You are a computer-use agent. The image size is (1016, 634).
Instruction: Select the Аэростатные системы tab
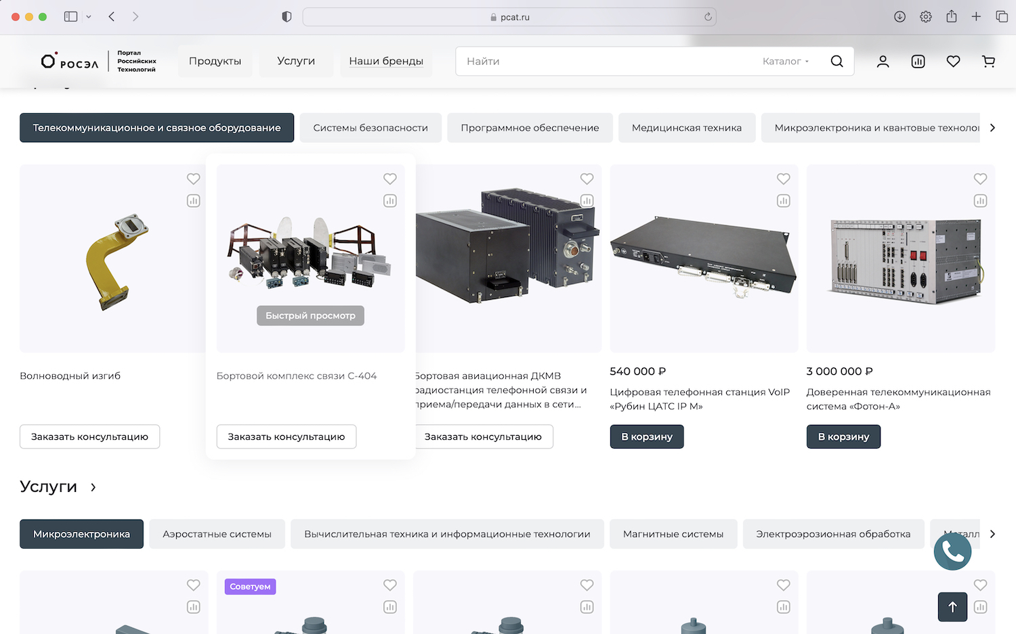pyautogui.click(x=217, y=534)
